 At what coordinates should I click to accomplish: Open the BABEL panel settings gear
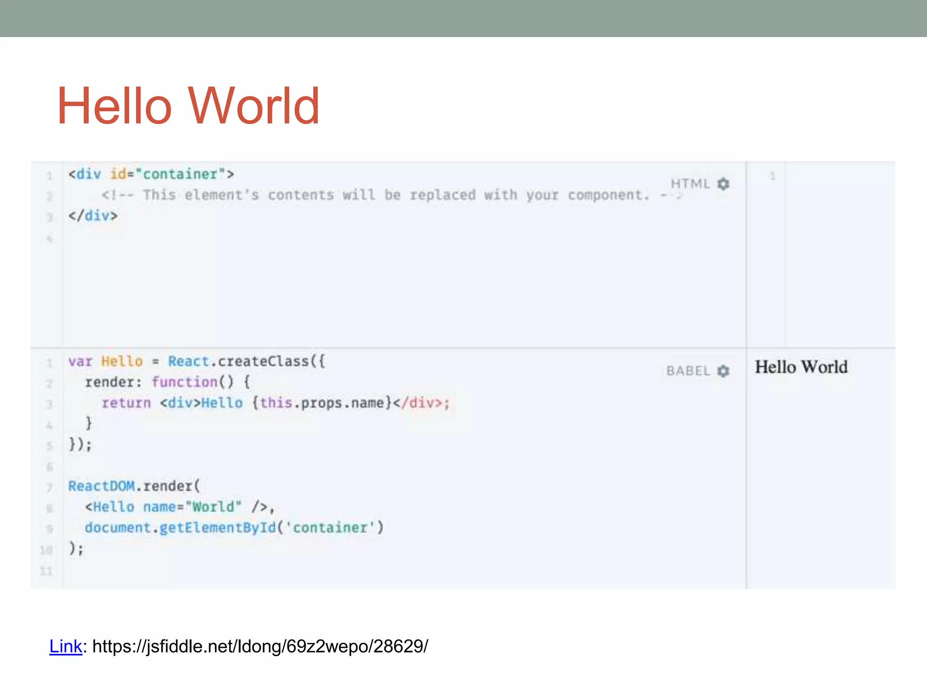[x=723, y=371]
